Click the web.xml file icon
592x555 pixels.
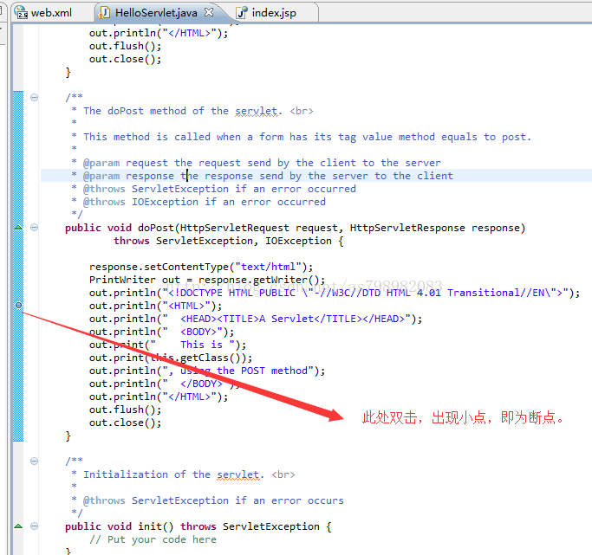(21, 13)
